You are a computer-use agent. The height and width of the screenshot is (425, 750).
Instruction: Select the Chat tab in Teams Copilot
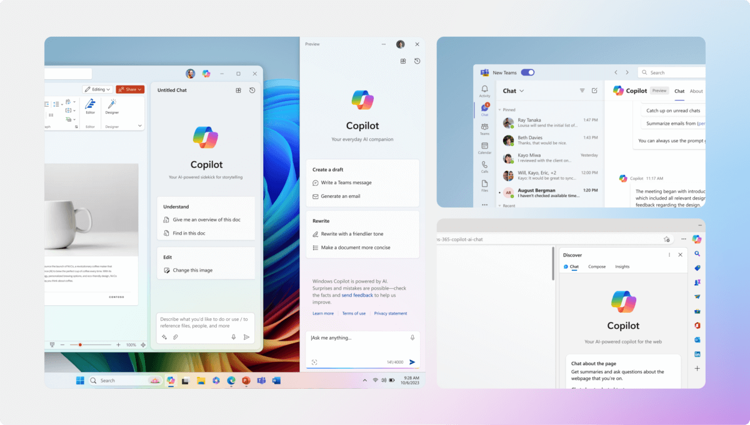pyautogui.click(x=679, y=91)
